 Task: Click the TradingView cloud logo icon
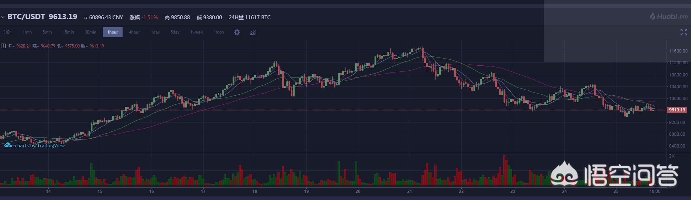pos(8,145)
